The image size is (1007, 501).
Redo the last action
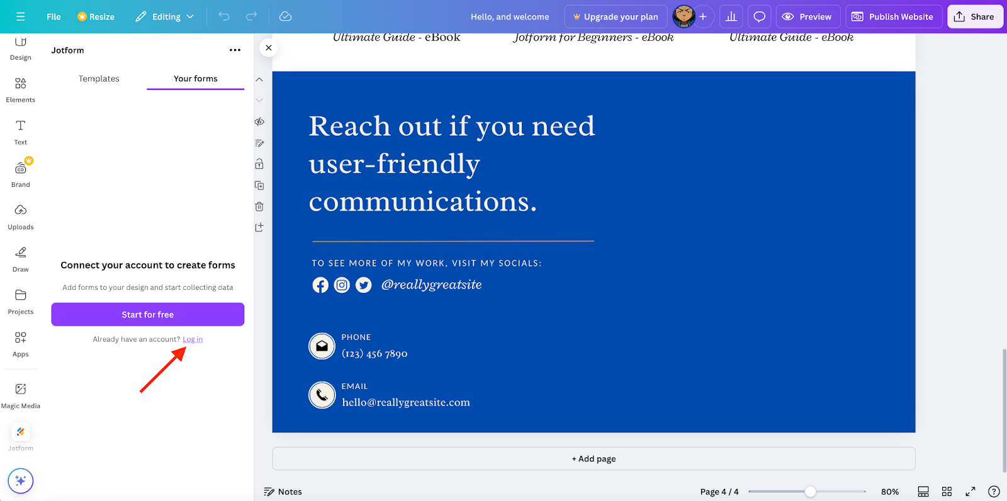251,16
